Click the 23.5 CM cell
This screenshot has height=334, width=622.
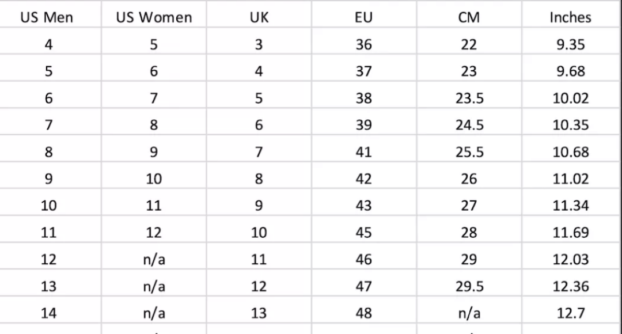[469, 98]
